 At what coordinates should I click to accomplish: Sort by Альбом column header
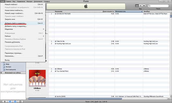(156, 11)
